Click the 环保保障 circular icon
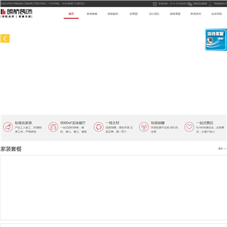Viewport: 227px width, 227px height. pos(144,127)
